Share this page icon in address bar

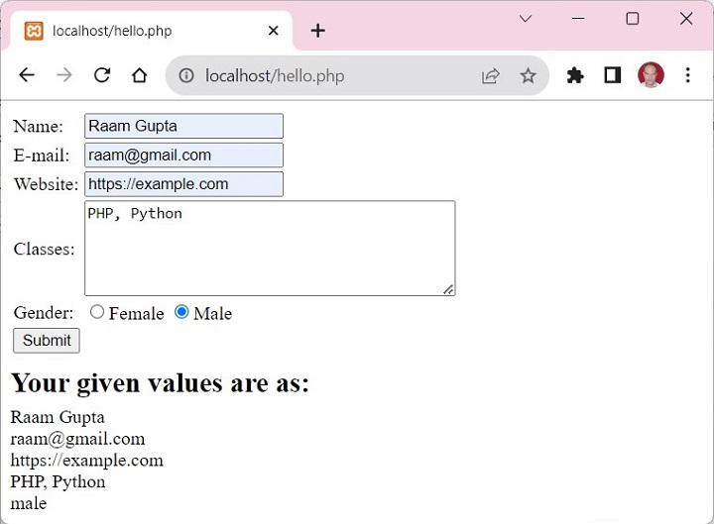pos(491,75)
